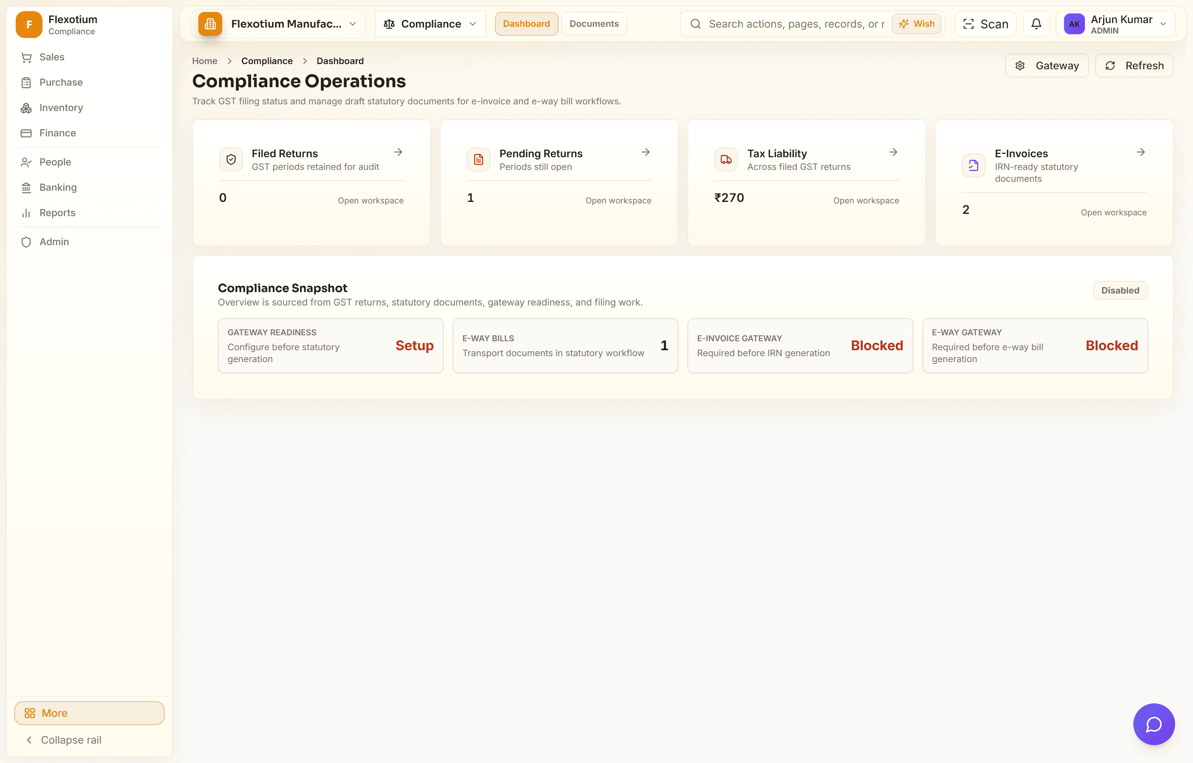The width and height of the screenshot is (1193, 763).
Task: Go to Compliance breadcrumb
Action: click(267, 61)
